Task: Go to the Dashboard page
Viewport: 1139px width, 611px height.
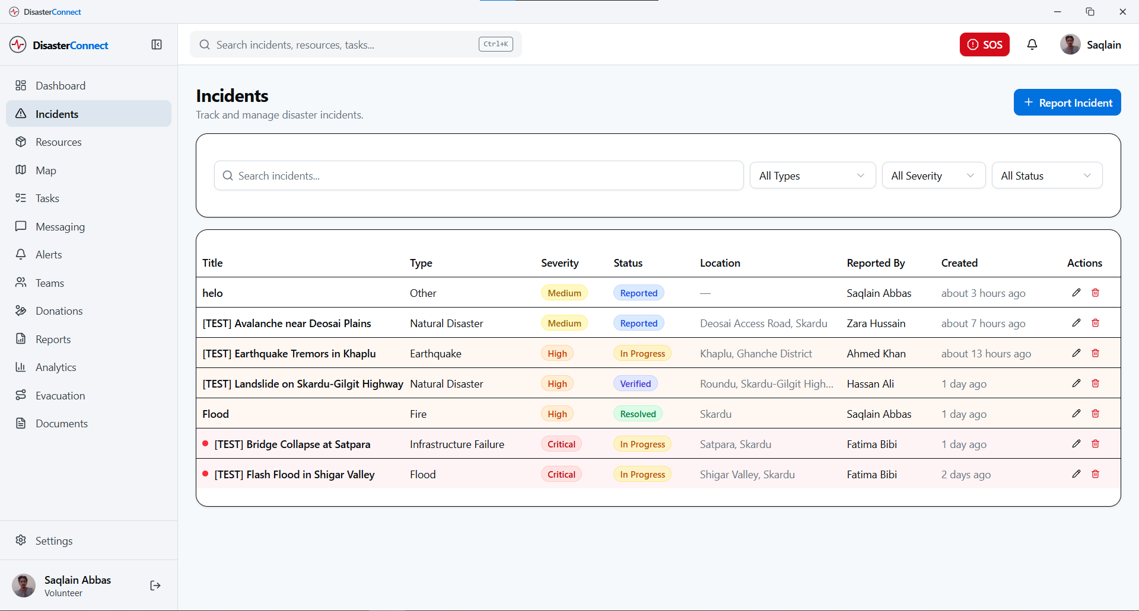Action: (61, 86)
